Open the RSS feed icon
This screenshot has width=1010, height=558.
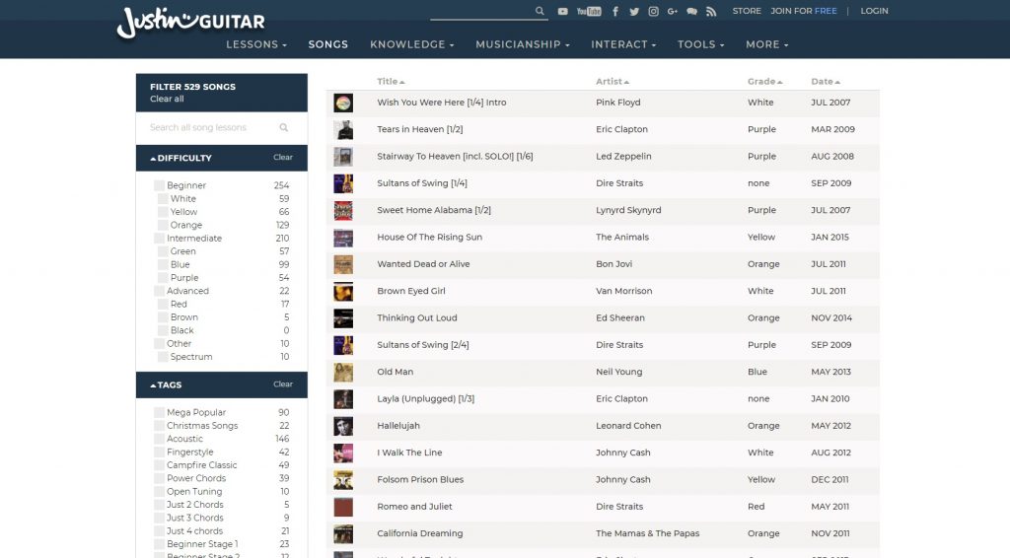pos(711,11)
